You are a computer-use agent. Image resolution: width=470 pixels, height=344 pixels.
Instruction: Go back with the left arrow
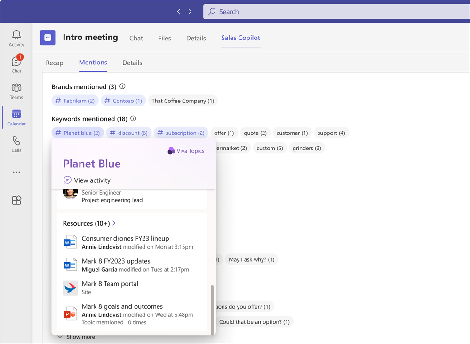[x=179, y=12]
